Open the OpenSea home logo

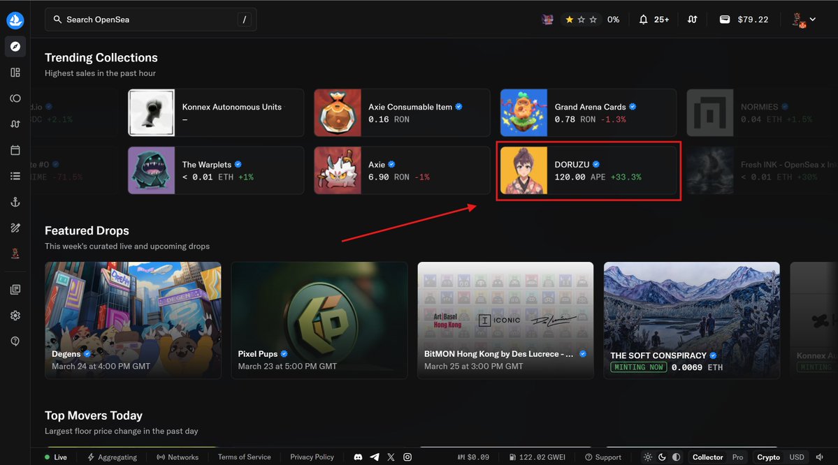15,20
